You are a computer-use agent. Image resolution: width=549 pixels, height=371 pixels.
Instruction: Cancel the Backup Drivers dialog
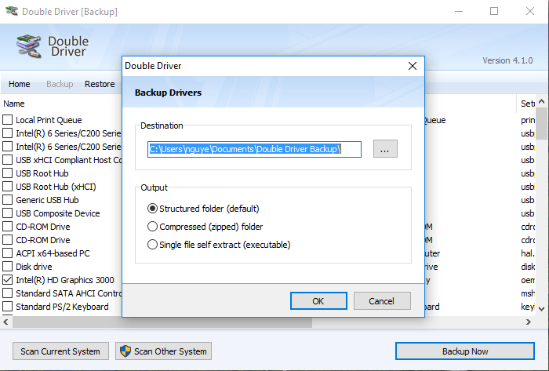(382, 301)
